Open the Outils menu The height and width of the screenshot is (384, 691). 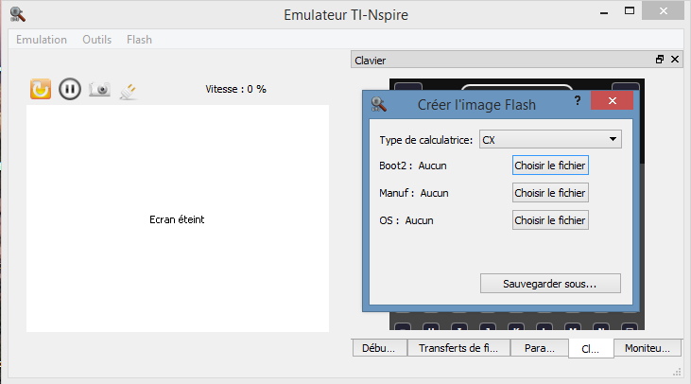pyautogui.click(x=97, y=40)
